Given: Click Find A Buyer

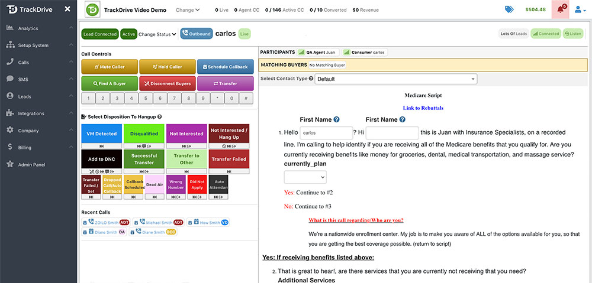Looking at the screenshot, I should tap(110, 84).
